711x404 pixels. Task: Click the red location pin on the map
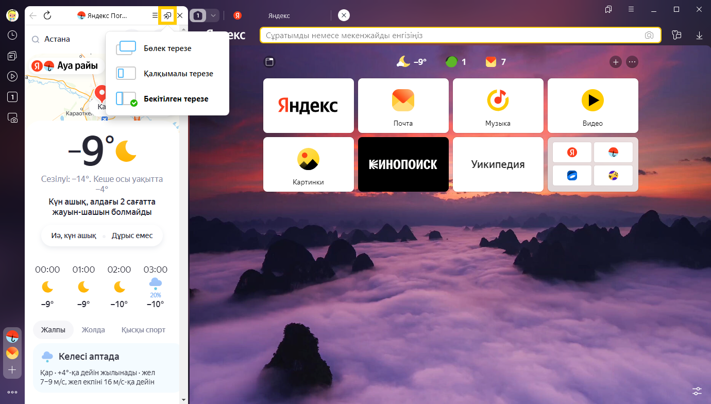[x=101, y=94]
